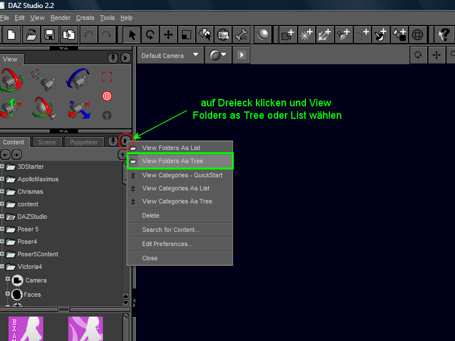Select Delete in the context menu
The height and width of the screenshot is (341, 455).
(180, 215)
